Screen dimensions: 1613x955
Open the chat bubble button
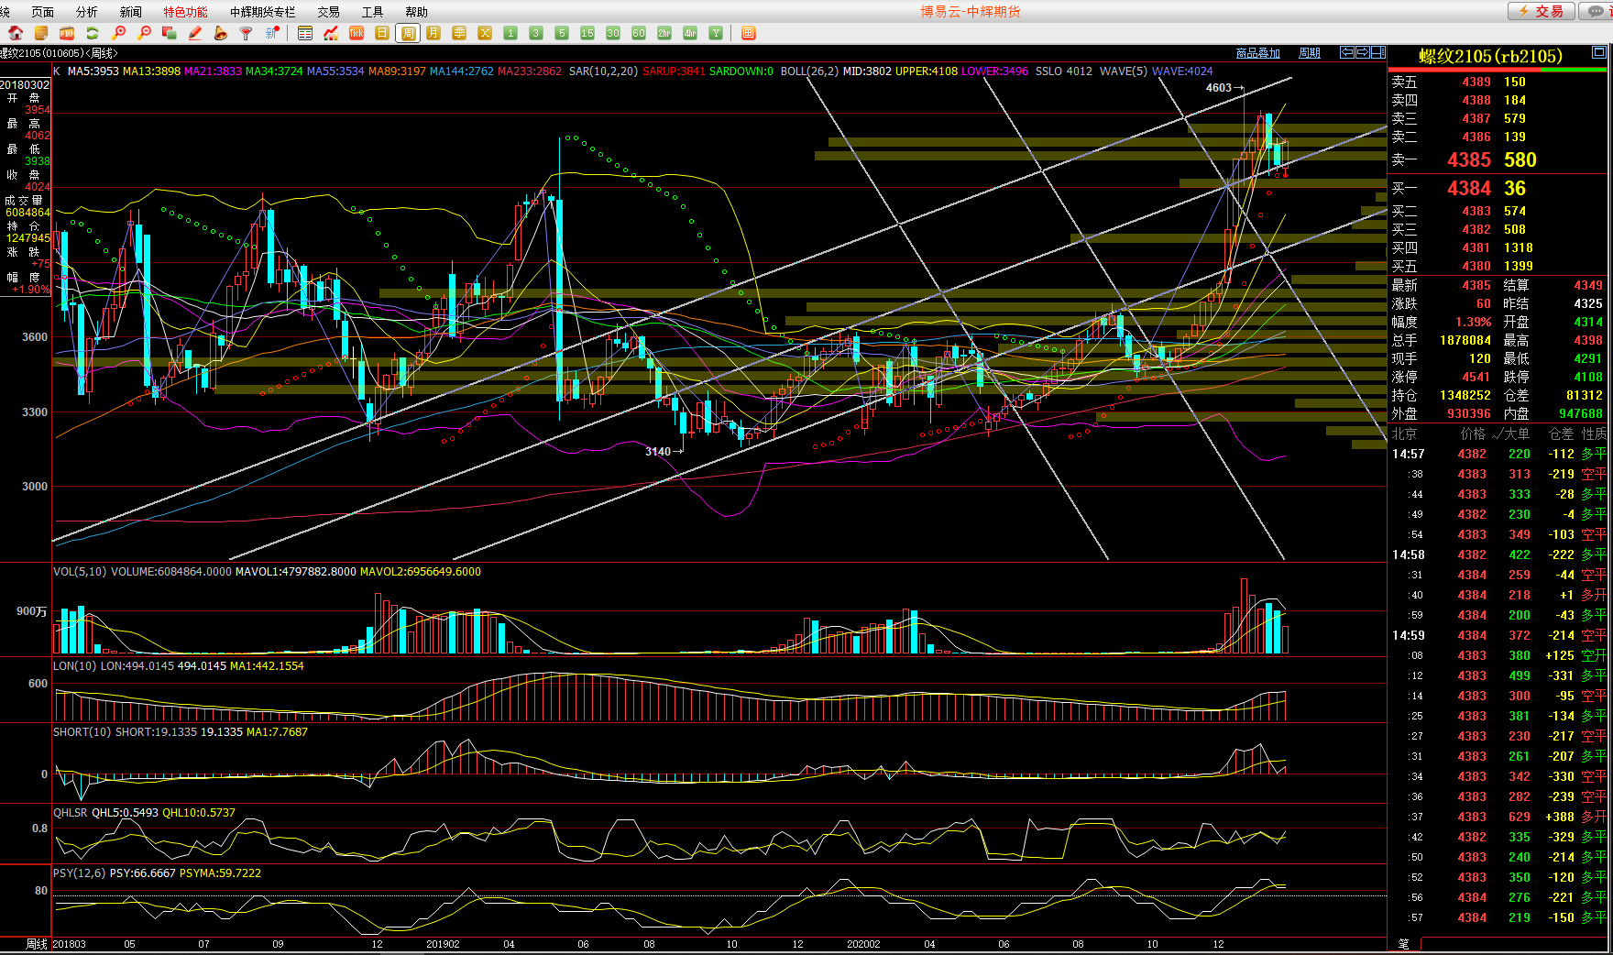1596,11
